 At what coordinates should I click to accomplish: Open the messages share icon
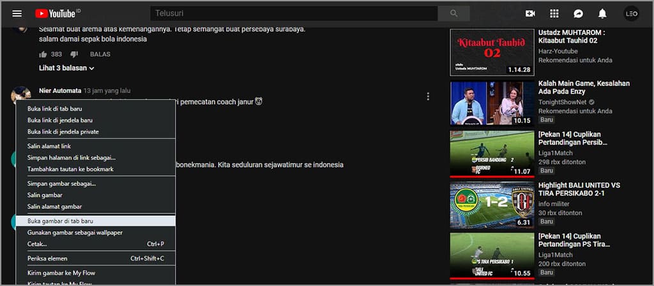pos(578,13)
